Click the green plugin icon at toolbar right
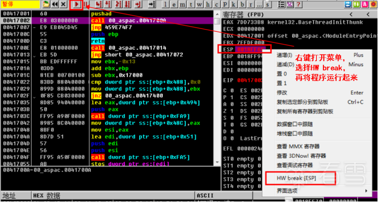The height and width of the screenshot is (202, 378). click(x=356, y=4)
